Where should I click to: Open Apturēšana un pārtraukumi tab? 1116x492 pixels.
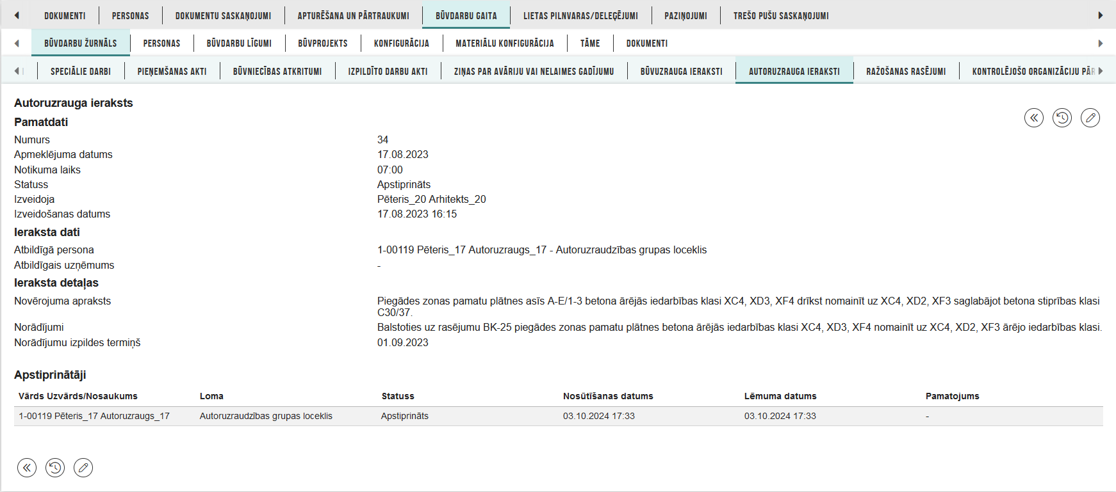[x=353, y=15]
